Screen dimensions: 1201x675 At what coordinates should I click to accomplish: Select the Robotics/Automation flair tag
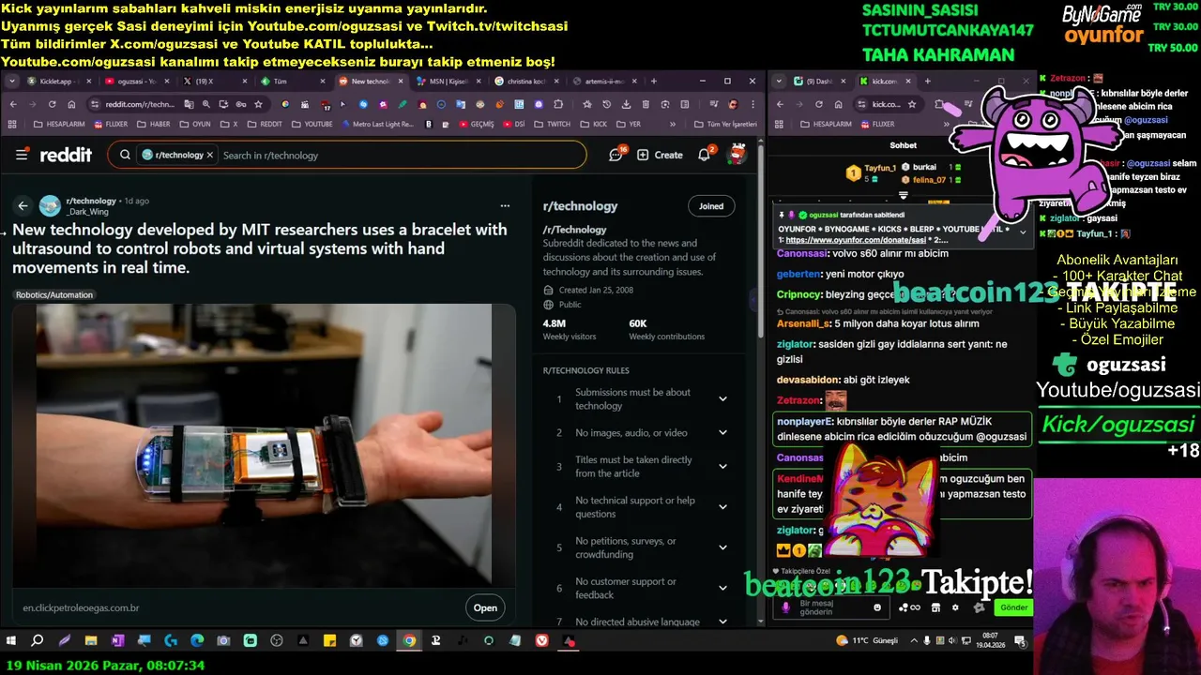point(54,294)
